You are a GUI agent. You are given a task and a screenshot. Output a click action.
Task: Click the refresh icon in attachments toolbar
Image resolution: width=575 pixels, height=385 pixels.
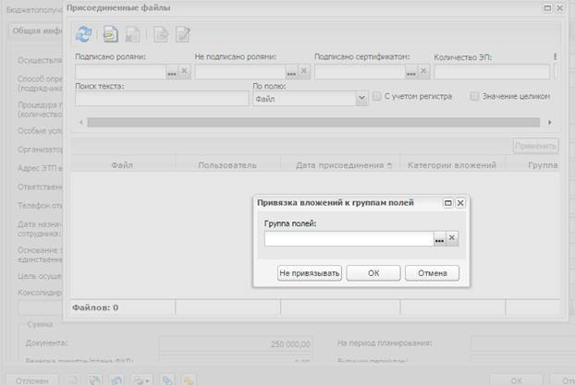click(83, 34)
